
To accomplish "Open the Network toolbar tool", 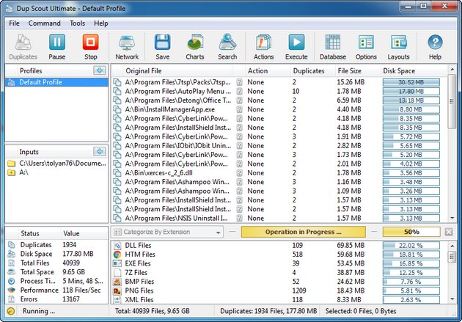I will pyautogui.click(x=127, y=45).
